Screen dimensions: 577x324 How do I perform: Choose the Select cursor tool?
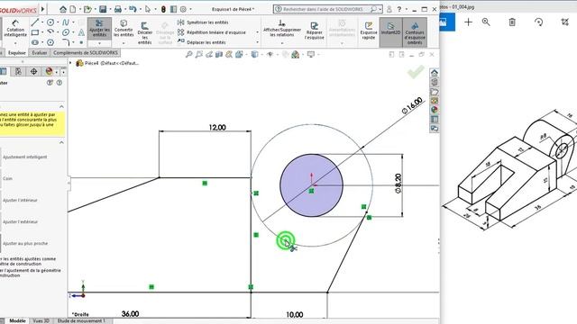(148, 9)
